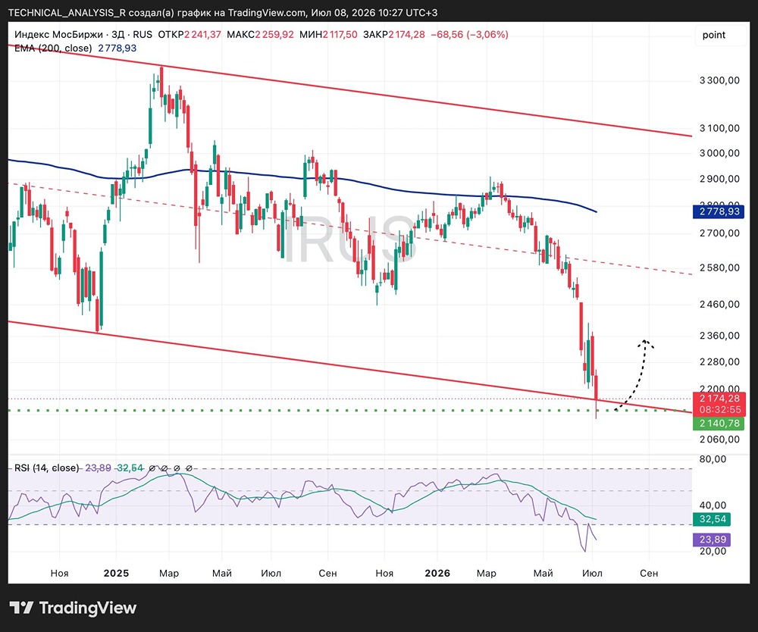This screenshot has width=758, height=632.
Task: Click the 2 900,00 price axis label
Action: 719,179
